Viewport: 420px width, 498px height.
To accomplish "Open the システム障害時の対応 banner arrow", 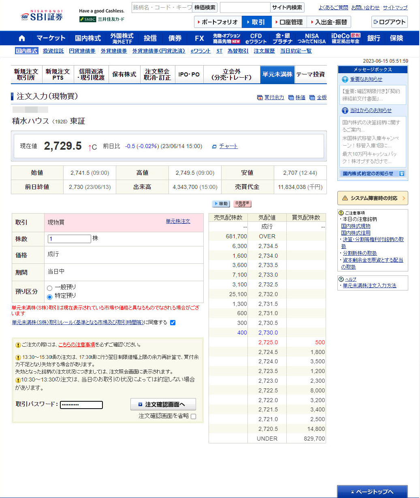I will point(404,198).
